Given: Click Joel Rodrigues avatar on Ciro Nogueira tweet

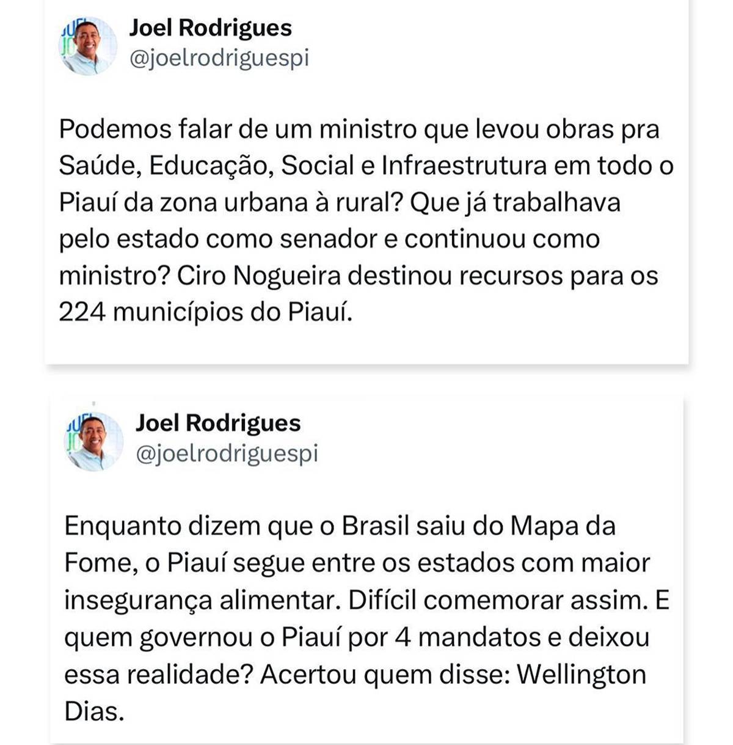Looking at the screenshot, I should pos(87,47).
